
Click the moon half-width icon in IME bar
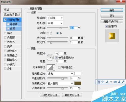(x=107, y=82)
